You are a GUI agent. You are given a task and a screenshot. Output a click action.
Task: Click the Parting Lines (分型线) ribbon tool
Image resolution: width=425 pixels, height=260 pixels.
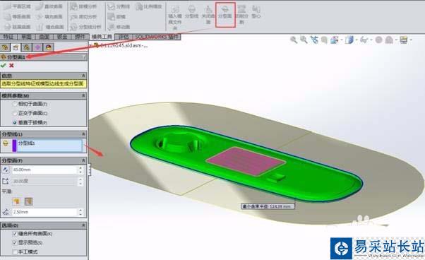pos(191,13)
